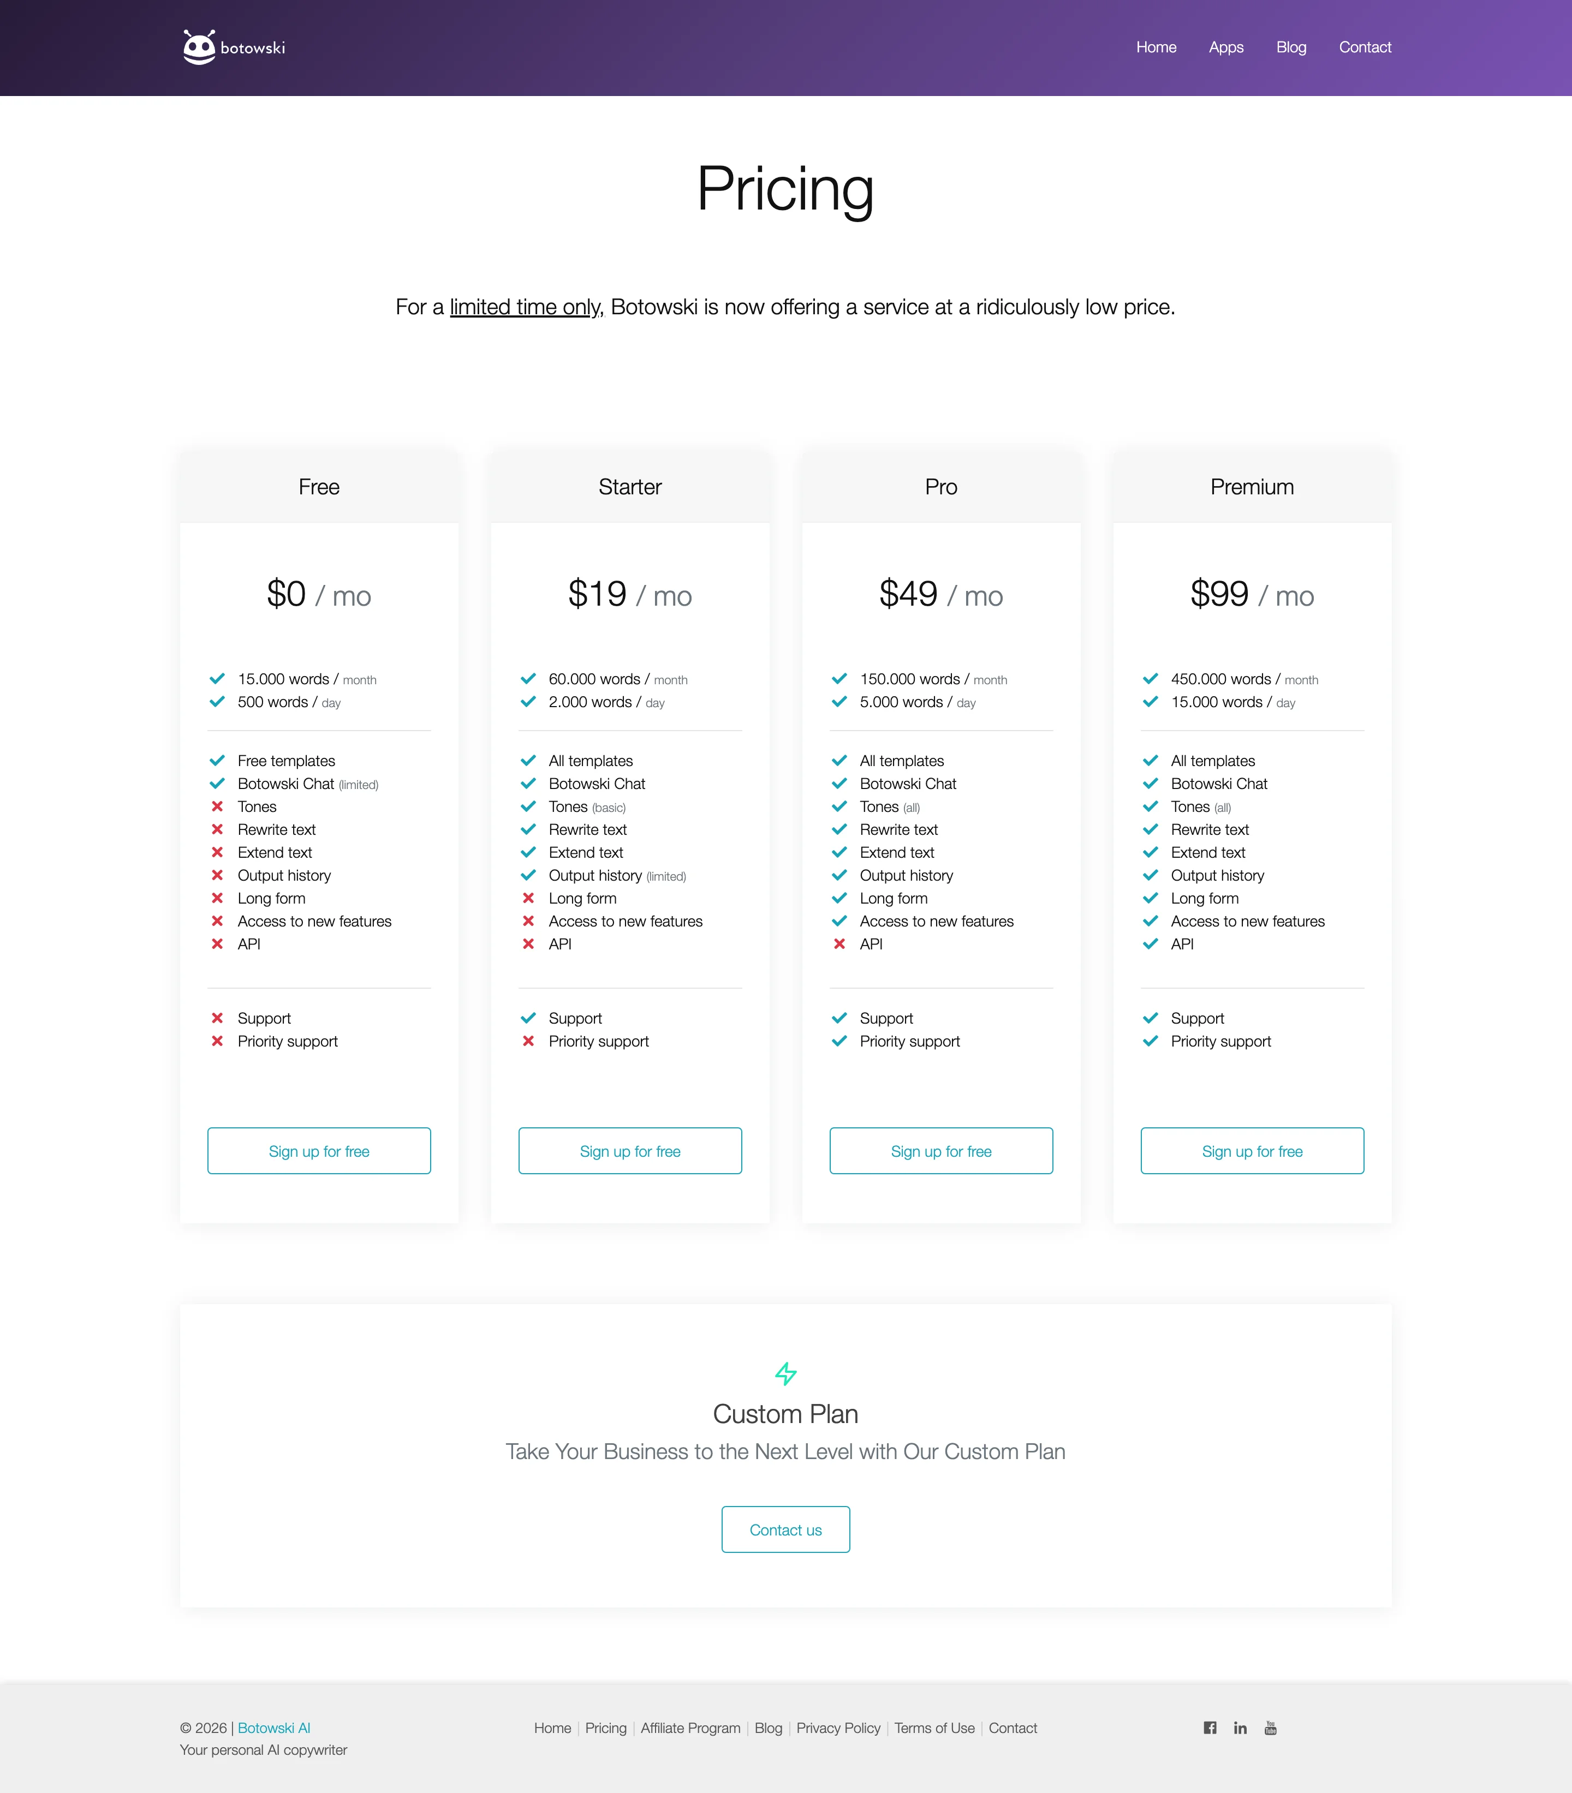Open the YouTube icon in footer
Viewport: 1572px width, 1793px height.
1270,1727
